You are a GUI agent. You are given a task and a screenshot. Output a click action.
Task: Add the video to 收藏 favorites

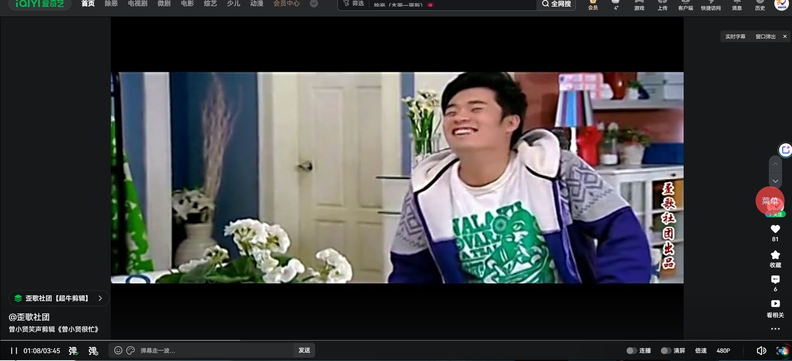(x=775, y=259)
